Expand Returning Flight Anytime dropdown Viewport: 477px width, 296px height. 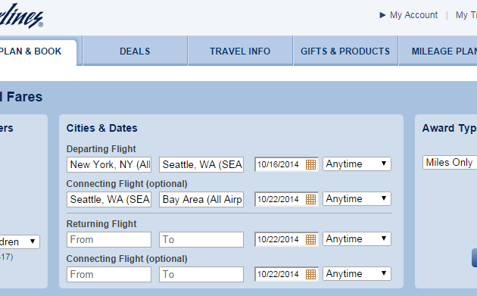pyautogui.click(x=357, y=238)
